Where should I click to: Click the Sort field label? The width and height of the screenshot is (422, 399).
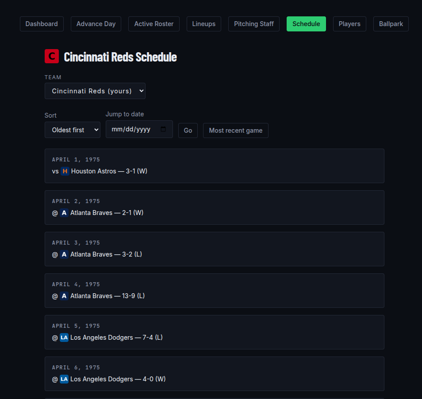(x=50, y=115)
